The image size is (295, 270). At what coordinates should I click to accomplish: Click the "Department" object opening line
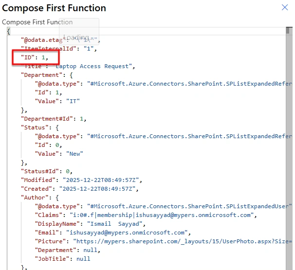47,75
